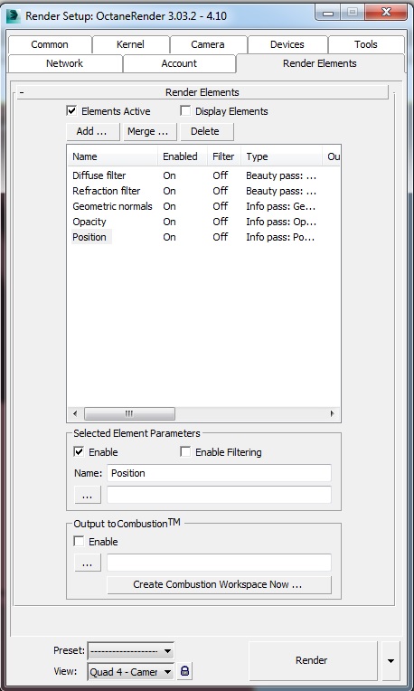Click the Merge ... button

pos(150,131)
